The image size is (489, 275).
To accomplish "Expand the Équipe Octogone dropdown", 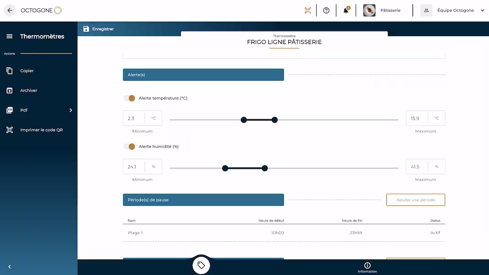I will pos(482,11).
